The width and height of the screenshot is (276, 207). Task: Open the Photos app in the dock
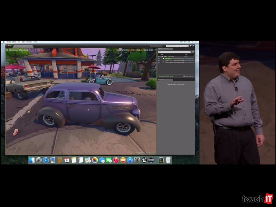pyautogui.click(x=95, y=160)
